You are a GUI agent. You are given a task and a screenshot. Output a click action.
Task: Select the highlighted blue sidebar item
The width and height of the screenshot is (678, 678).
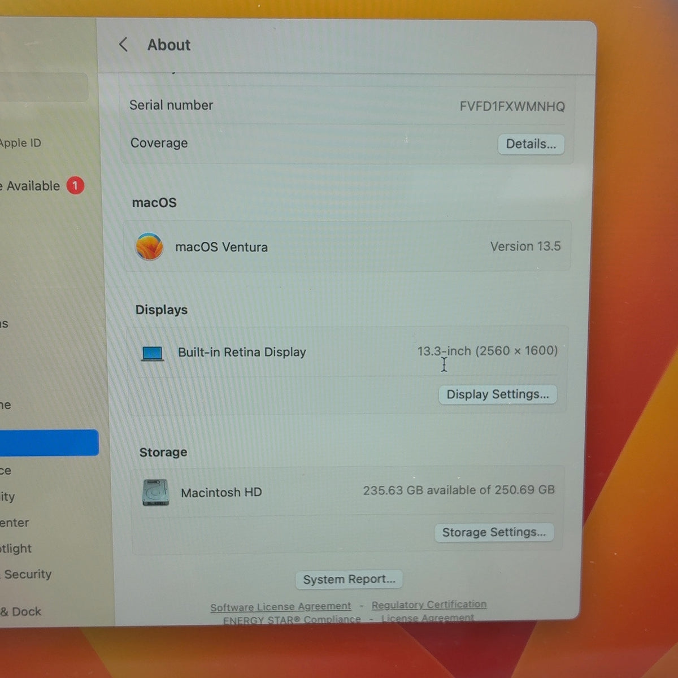coord(49,442)
